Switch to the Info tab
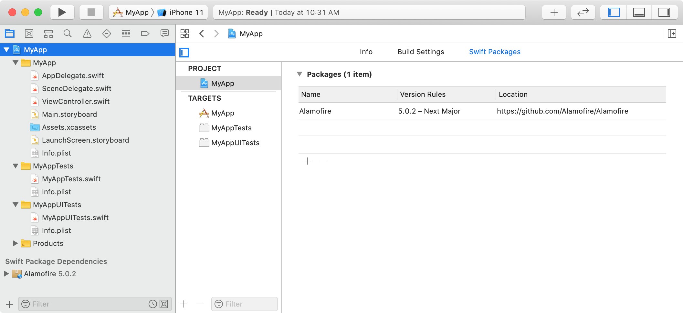The image size is (683, 313). [x=366, y=52]
